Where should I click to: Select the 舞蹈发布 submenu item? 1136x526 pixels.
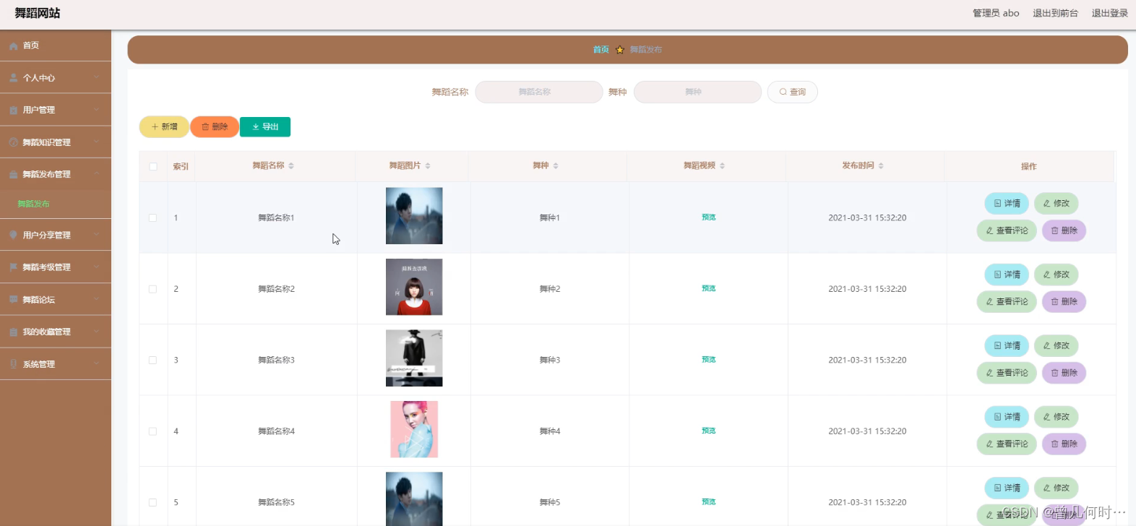pyautogui.click(x=56, y=204)
